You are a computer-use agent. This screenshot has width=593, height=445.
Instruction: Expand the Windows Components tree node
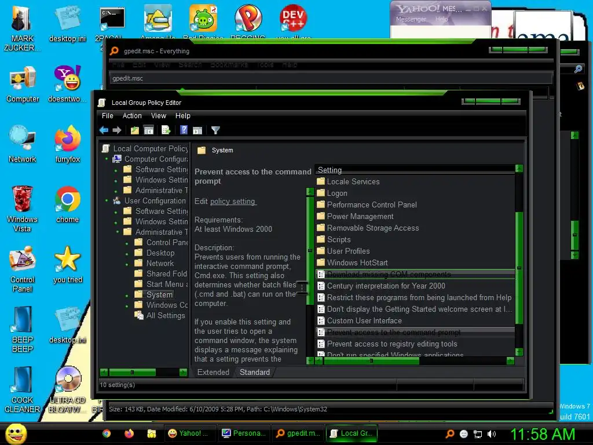click(x=127, y=306)
